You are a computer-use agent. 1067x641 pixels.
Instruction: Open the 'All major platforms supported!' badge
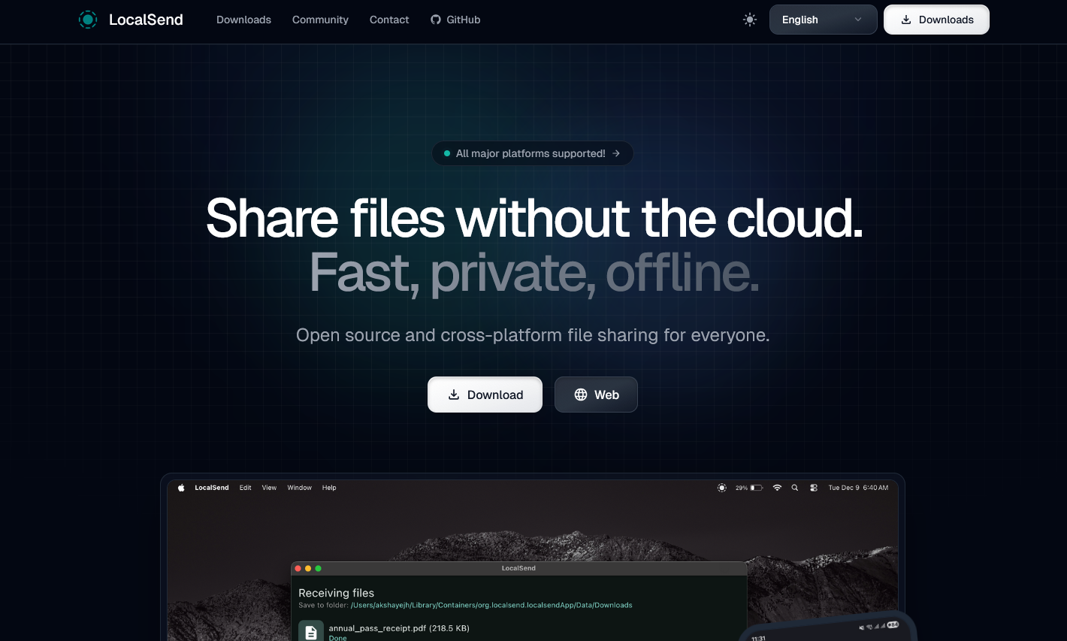point(533,153)
